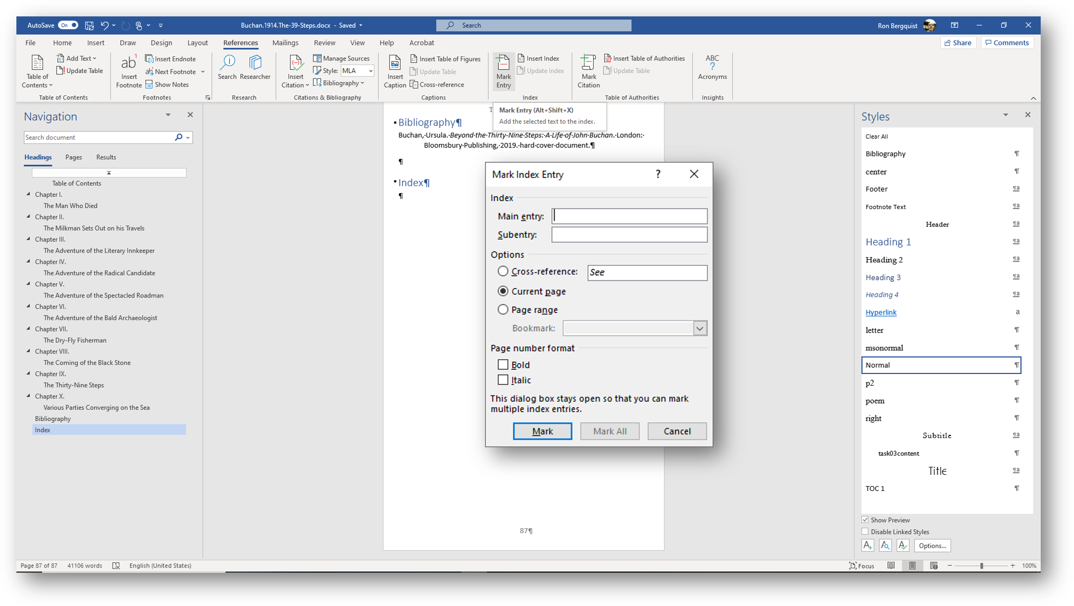Insert a footnote
1074x606 pixels.
[129, 71]
